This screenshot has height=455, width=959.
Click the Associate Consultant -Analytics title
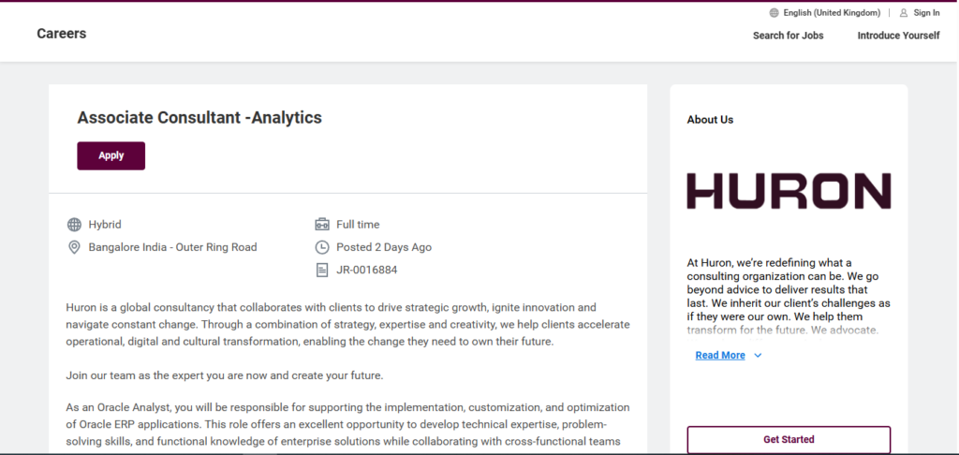(199, 117)
